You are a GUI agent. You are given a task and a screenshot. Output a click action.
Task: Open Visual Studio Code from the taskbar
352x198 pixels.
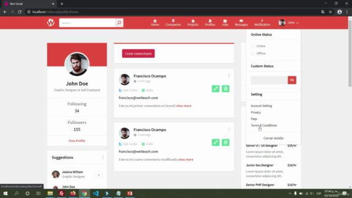tap(96, 193)
